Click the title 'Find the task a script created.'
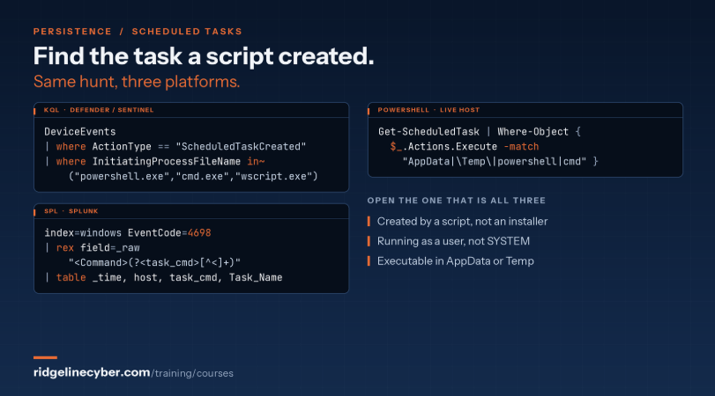The image size is (715, 396). [x=204, y=56]
